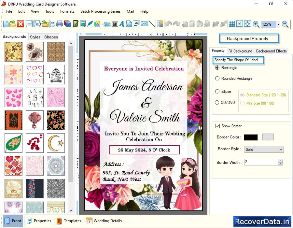The width and height of the screenshot is (293, 228).
Task: Zoom out with minus magnifier icon
Action: point(285,24)
